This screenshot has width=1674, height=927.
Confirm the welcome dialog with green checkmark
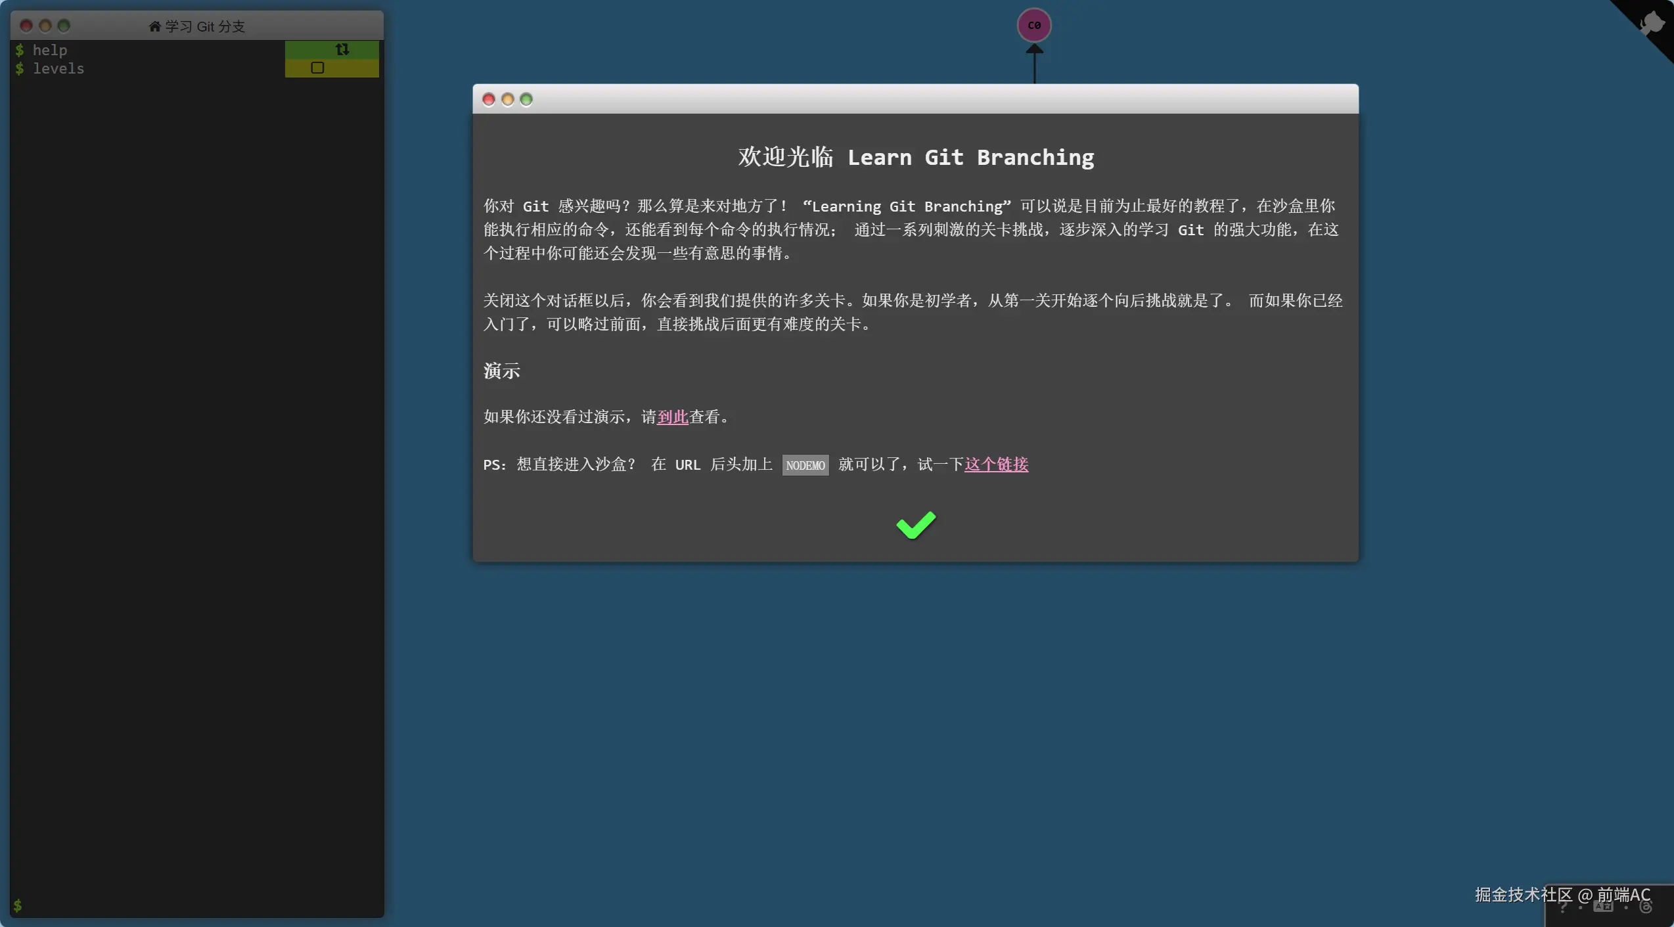click(x=915, y=525)
